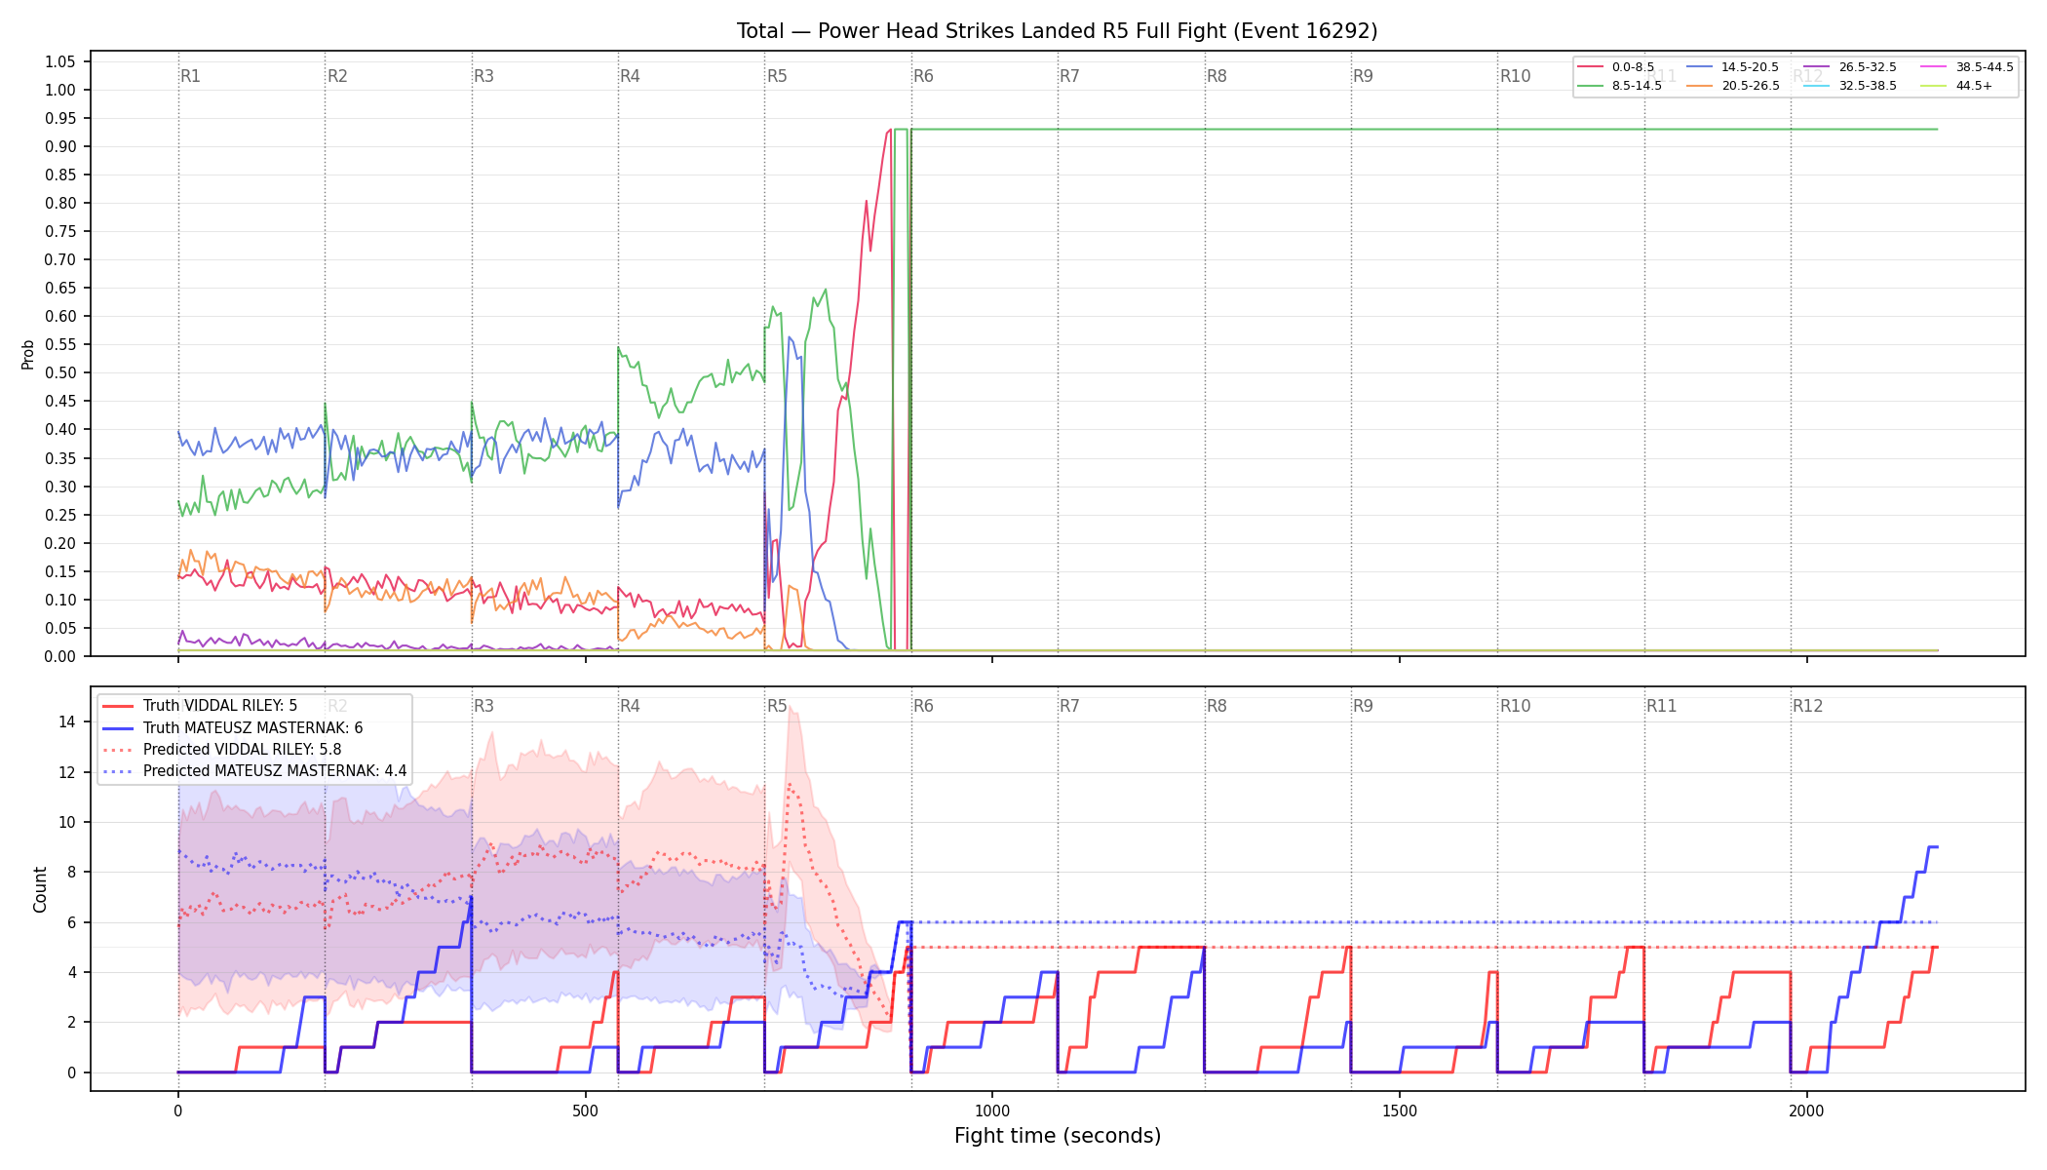
Task: Click the R3 round marker in Count chart
Action: click(x=484, y=706)
